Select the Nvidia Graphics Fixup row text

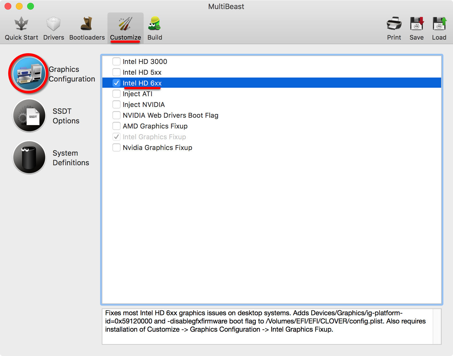click(x=158, y=147)
